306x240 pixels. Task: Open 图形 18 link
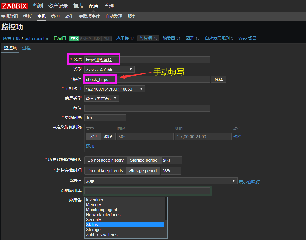[193, 38]
